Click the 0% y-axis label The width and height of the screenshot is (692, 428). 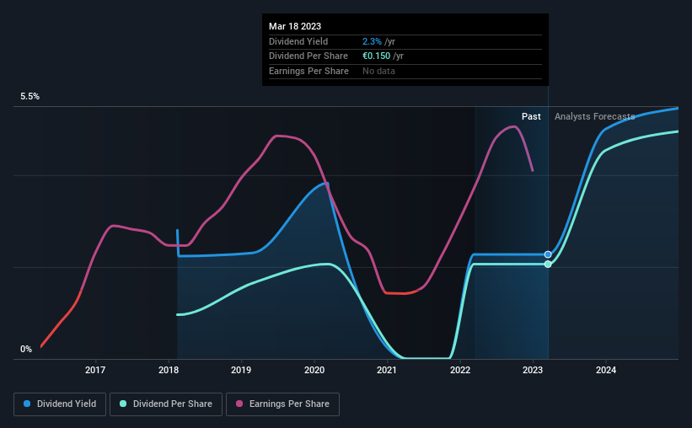pos(26,349)
